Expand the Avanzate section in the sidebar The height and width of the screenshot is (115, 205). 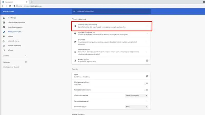(14, 56)
